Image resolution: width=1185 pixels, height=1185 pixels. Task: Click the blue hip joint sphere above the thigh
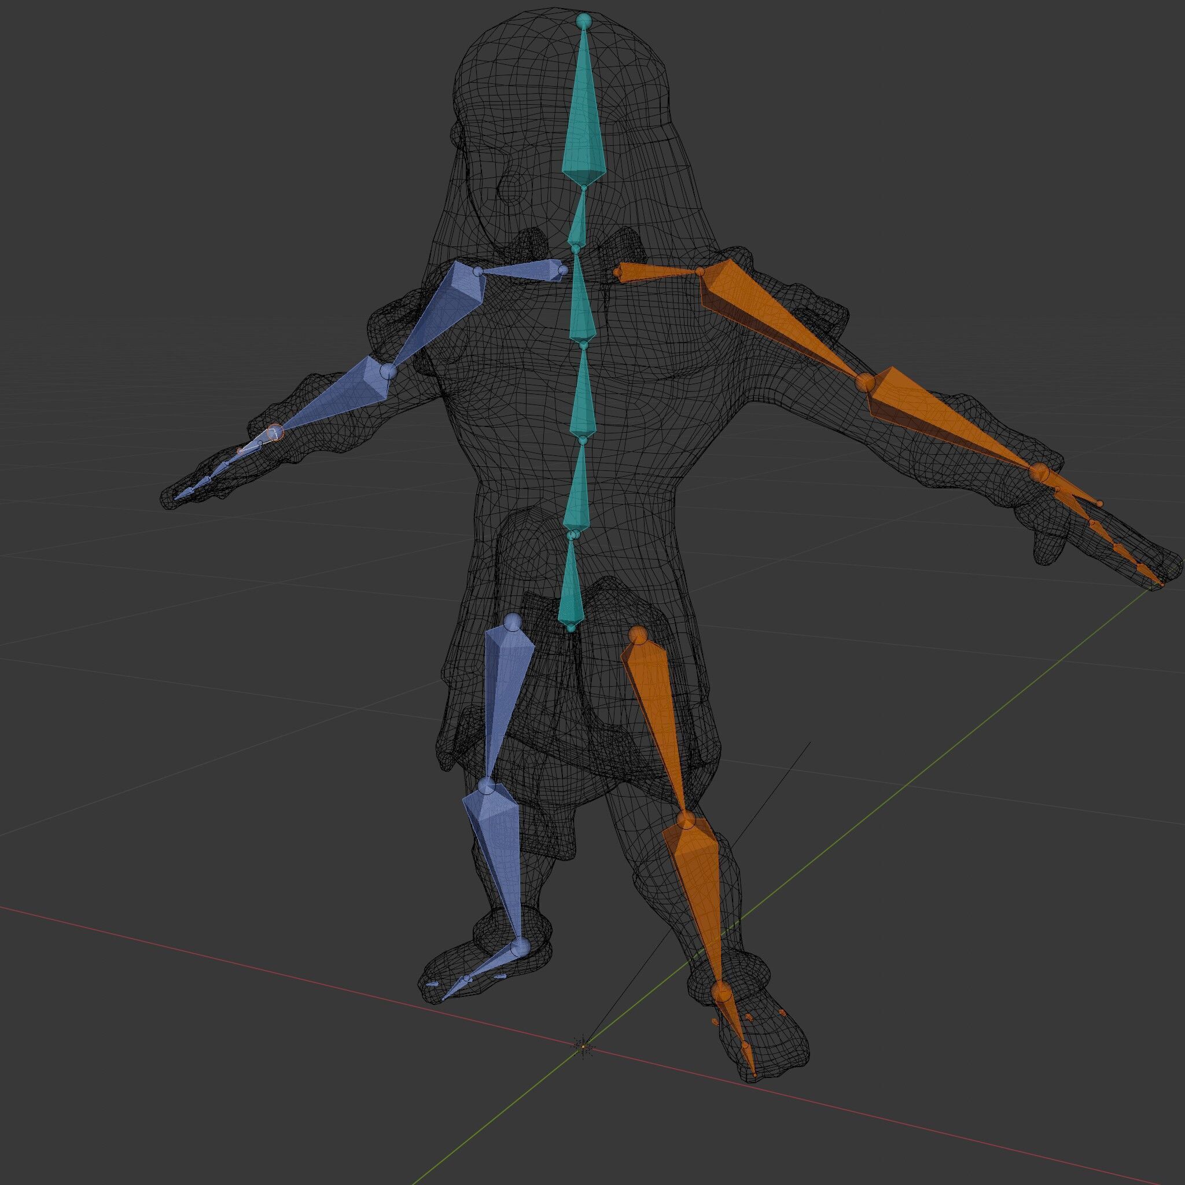click(513, 623)
